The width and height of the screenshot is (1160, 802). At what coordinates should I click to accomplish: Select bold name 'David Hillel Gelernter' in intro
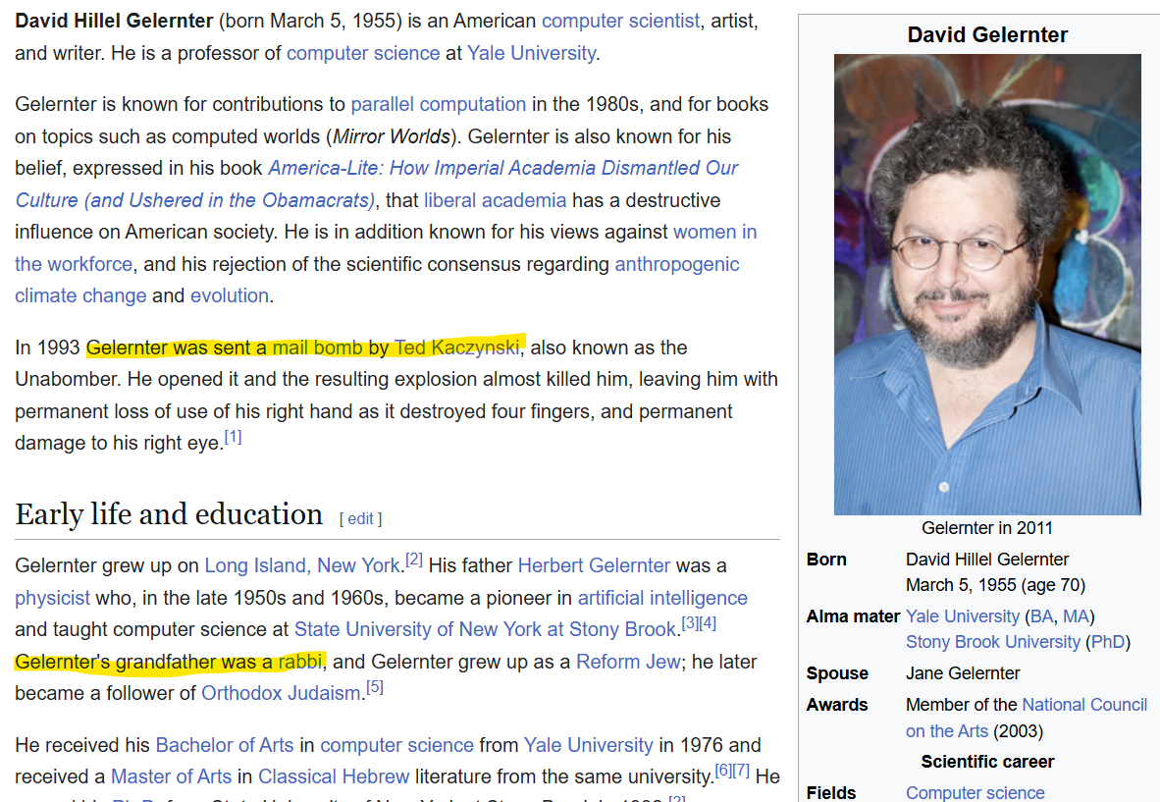pyautogui.click(x=114, y=21)
